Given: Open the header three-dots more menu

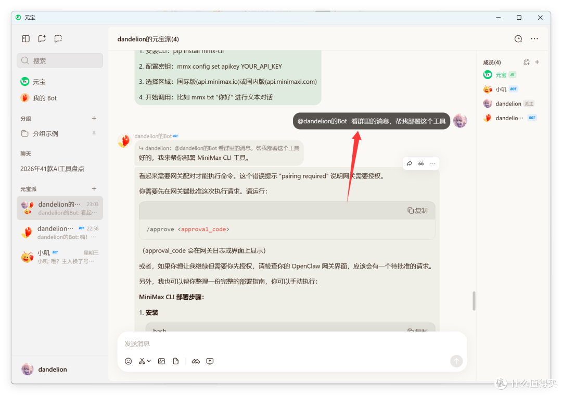Looking at the screenshot, I should 534,39.
